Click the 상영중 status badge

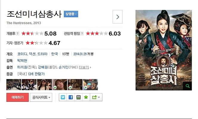pos(71,14)
